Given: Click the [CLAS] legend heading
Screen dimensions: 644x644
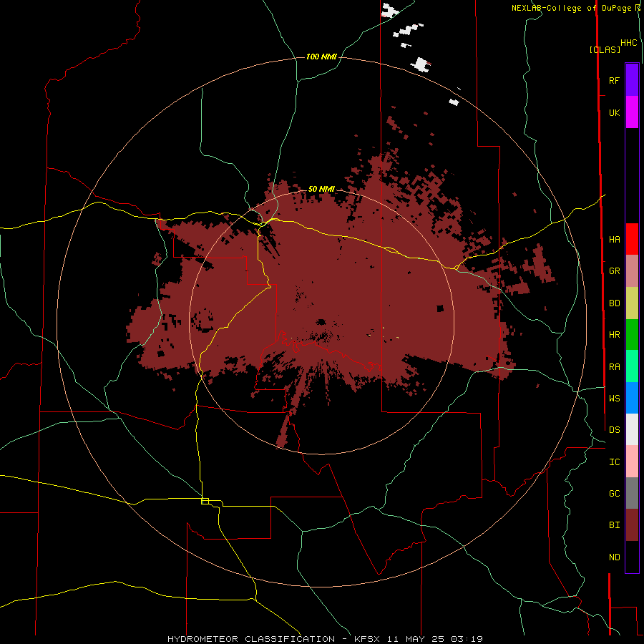Looking at the screenshot, I should point(605,49).
